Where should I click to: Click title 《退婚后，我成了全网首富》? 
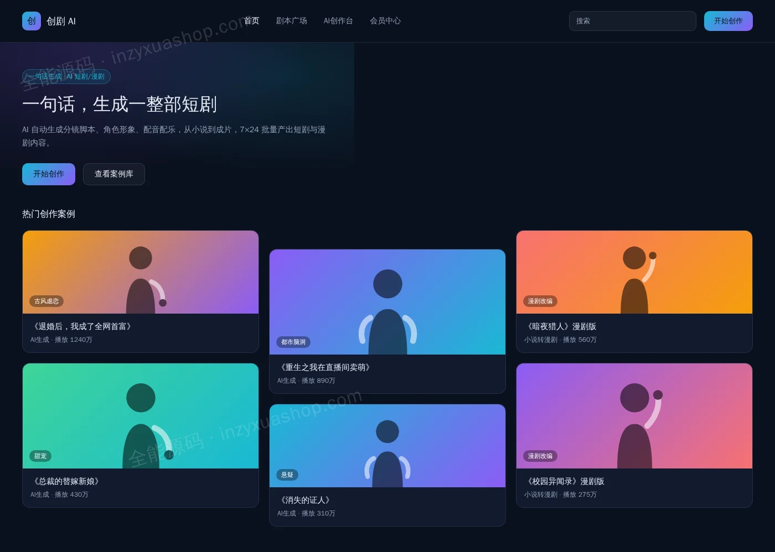coord(82,326)
